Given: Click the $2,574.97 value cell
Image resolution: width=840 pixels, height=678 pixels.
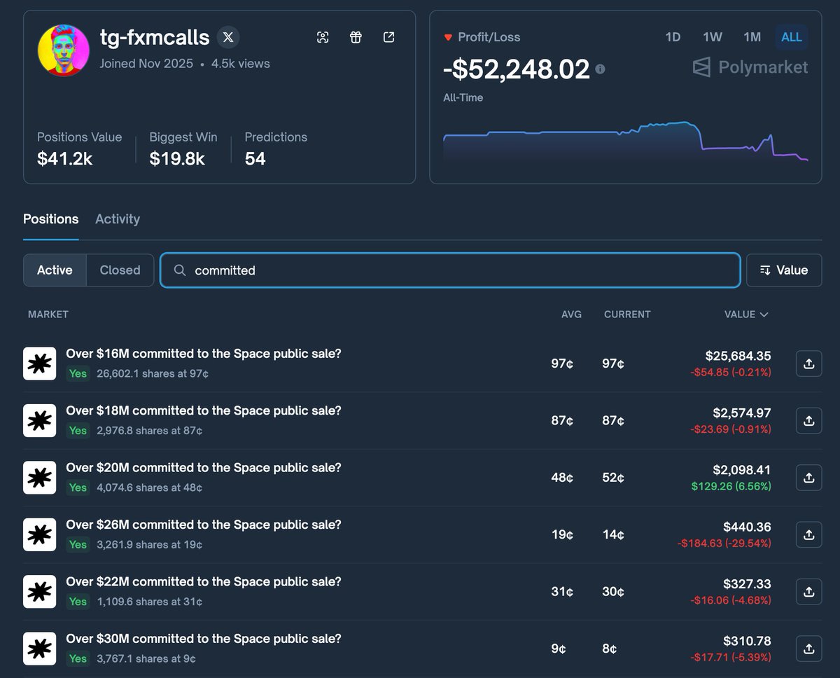Looking at the screenshot, I should point(742,413).
